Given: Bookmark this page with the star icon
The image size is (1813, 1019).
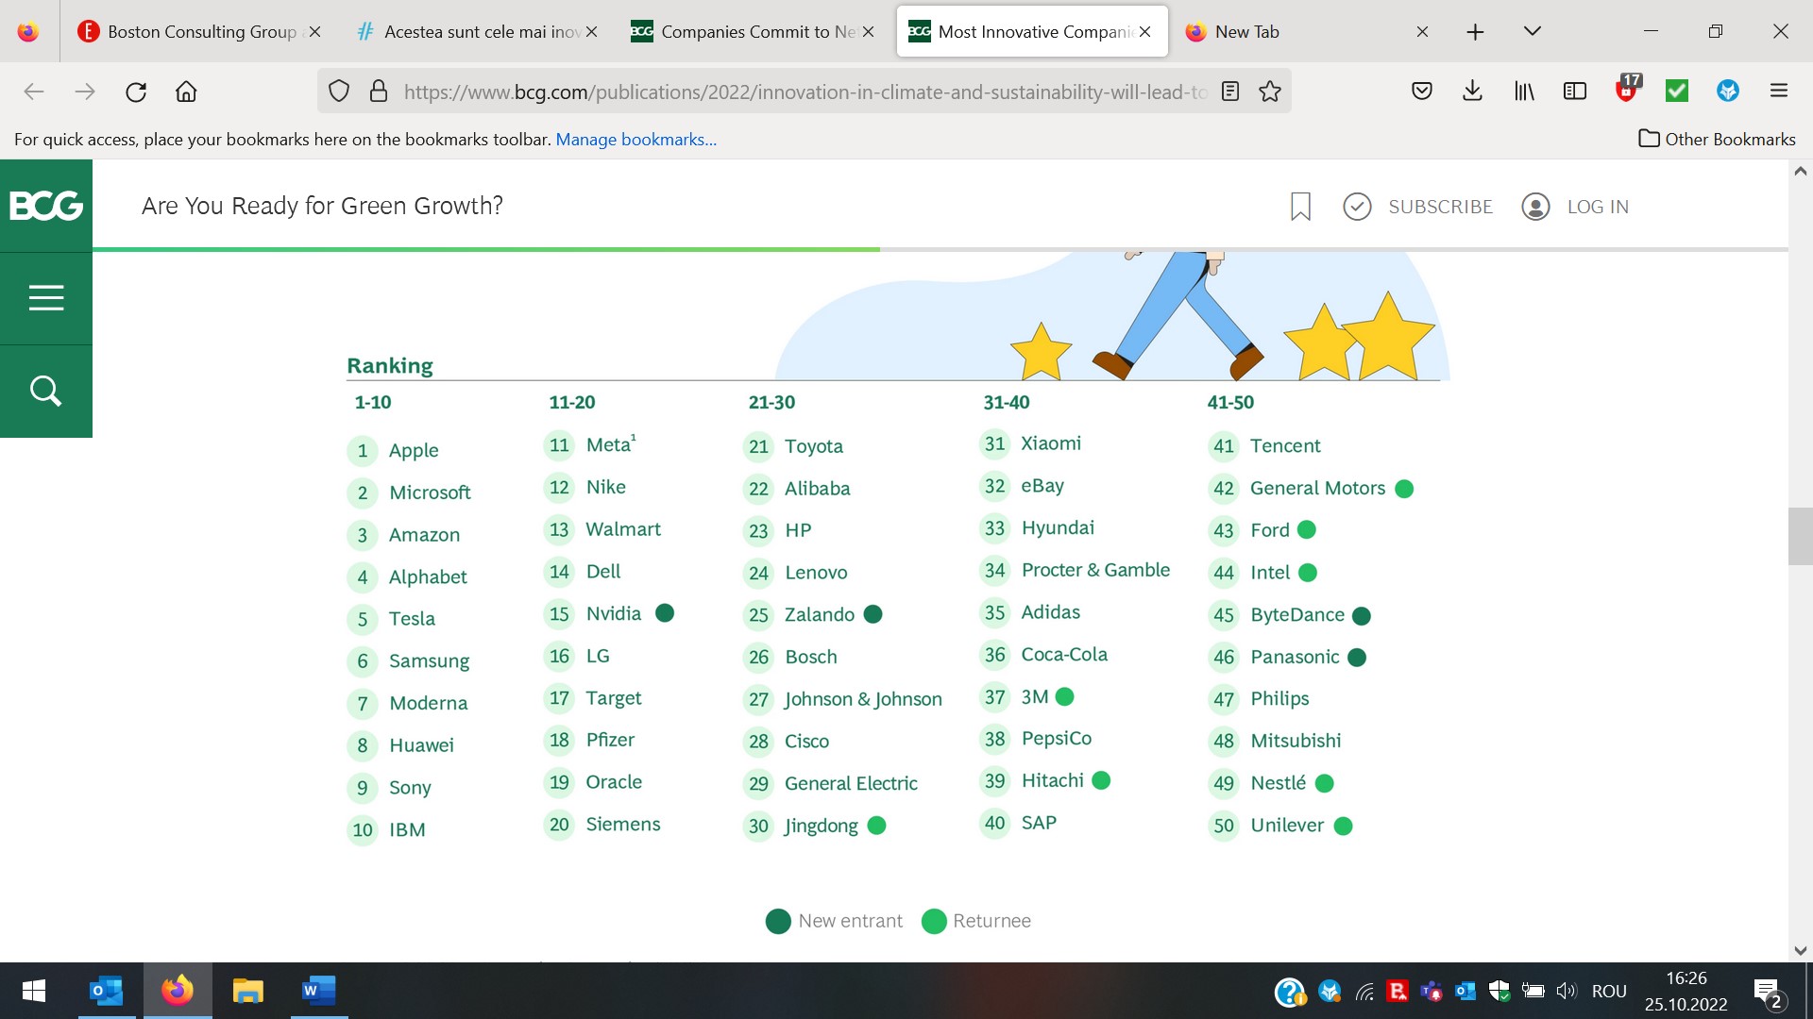Looking at the screenshot, I should (x=1270, y=92).
